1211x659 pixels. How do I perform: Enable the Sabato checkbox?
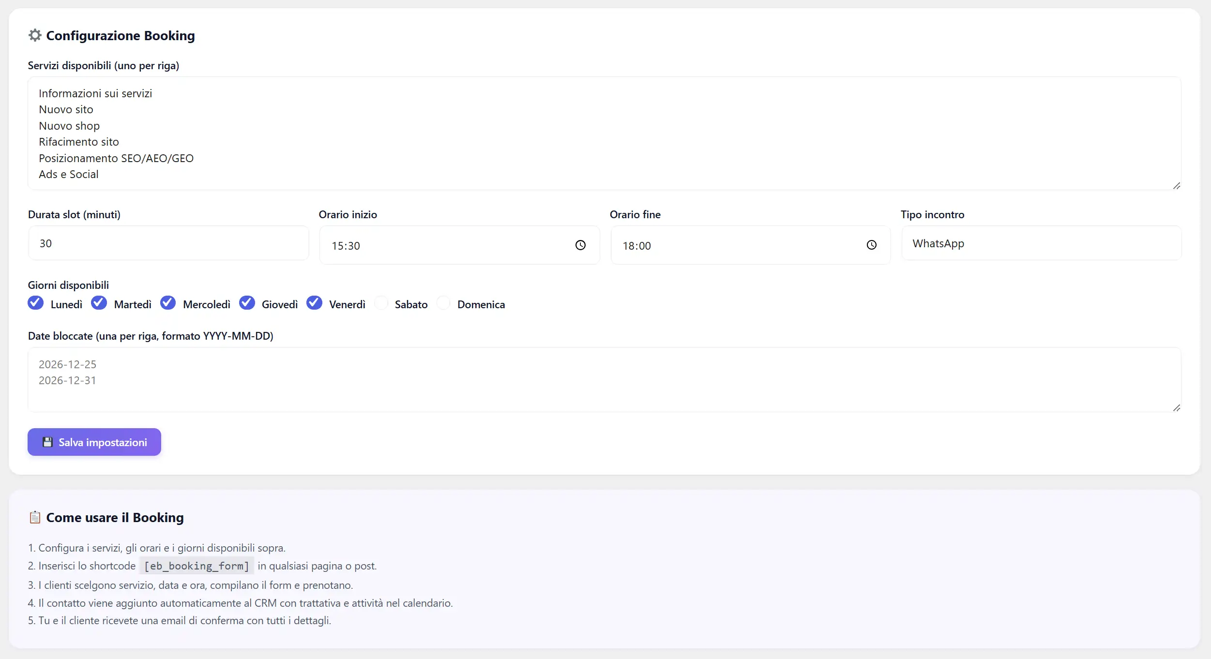coord(381,303)
